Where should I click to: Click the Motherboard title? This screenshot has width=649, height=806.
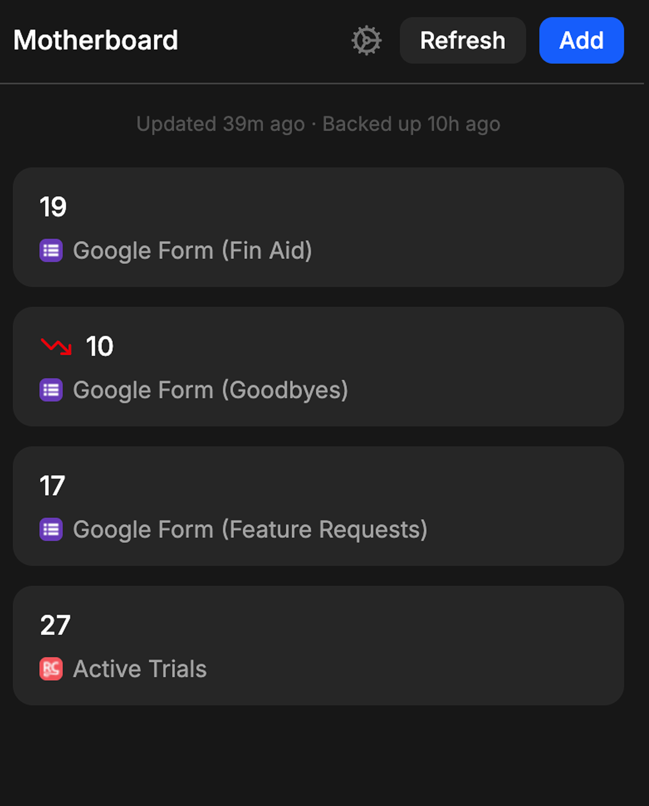click(96, 40)
